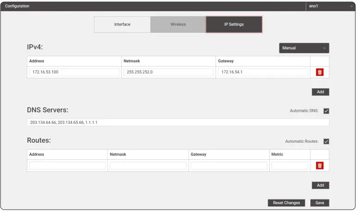Delete the Routes row with trash icon
Viewport: 359px width, 212px height.
[x=320, y=165]
